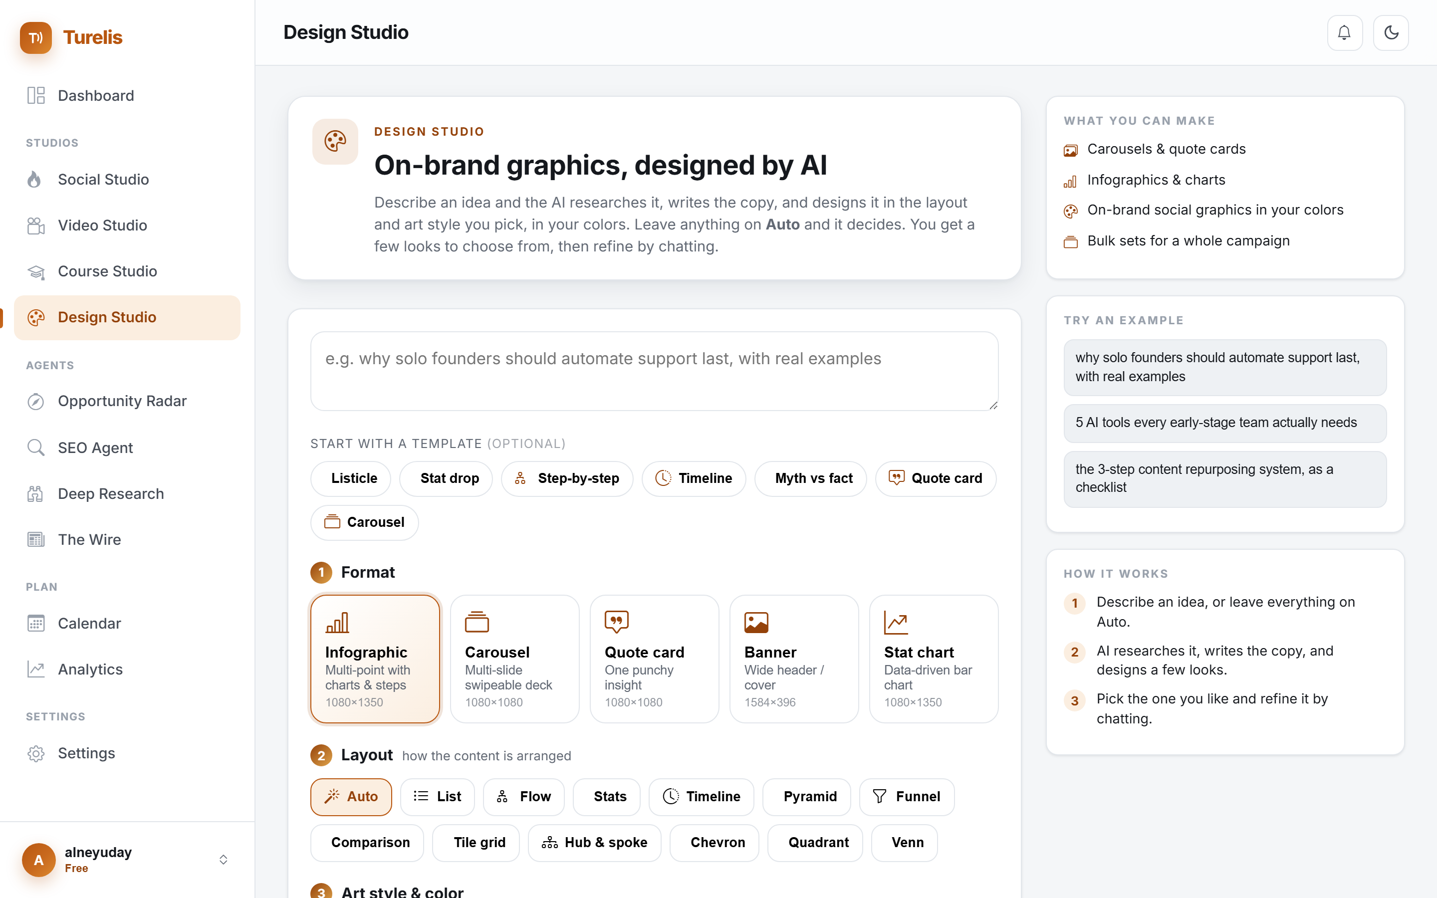Pick the Quadrant layout
The height and width of the screenshot is (898, 1437).
(815, 843)
